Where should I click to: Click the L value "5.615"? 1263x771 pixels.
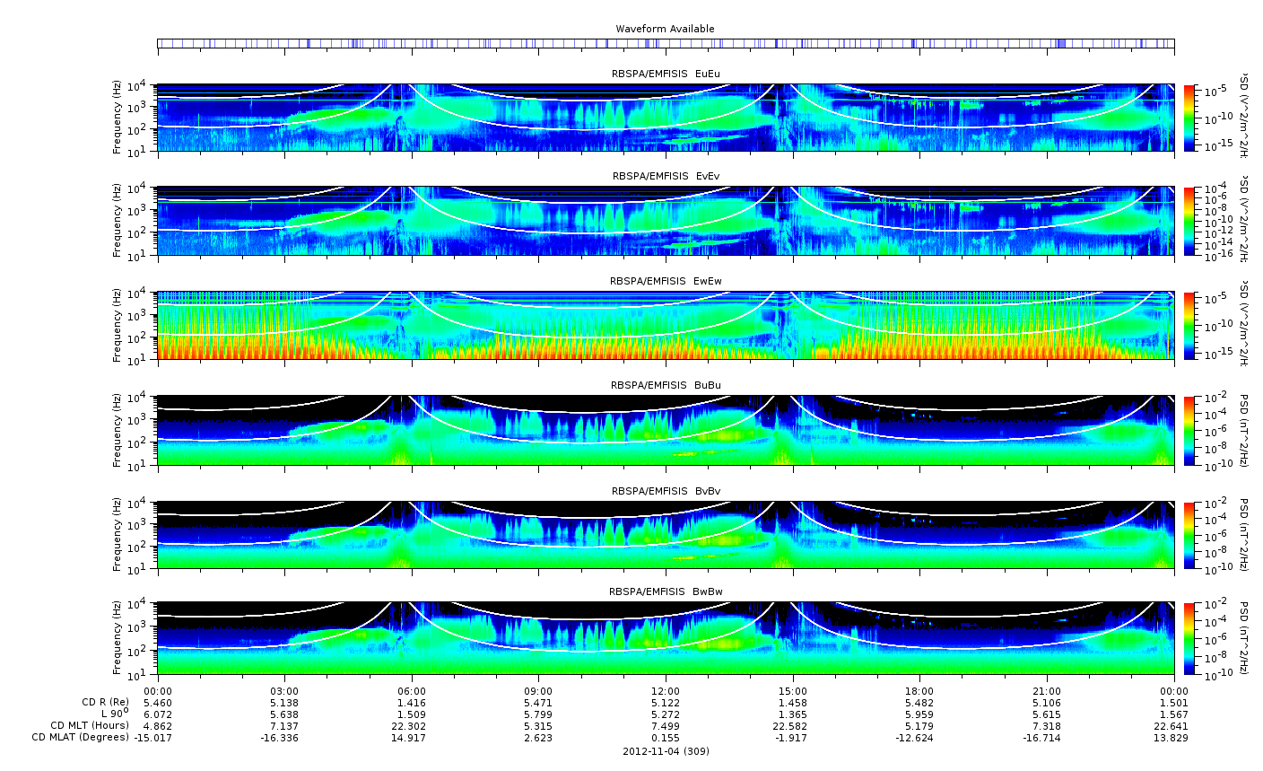pos(1047,714)
